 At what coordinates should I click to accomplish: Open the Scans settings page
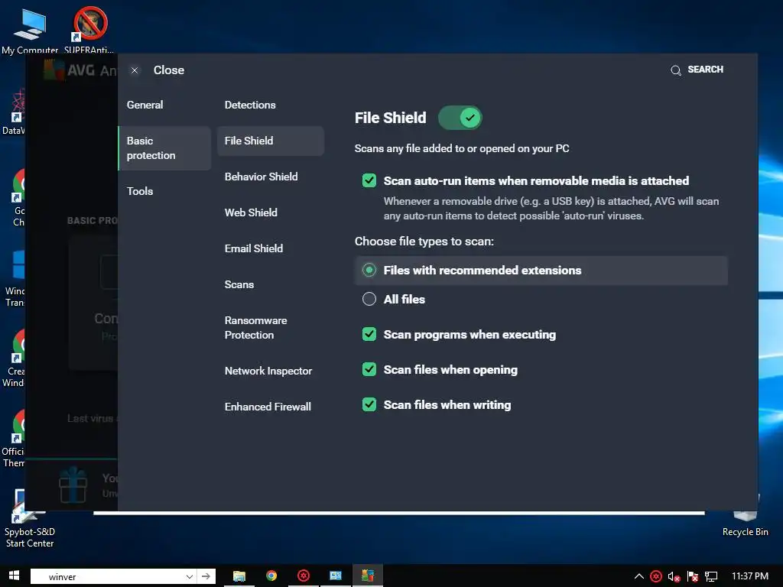239,284
